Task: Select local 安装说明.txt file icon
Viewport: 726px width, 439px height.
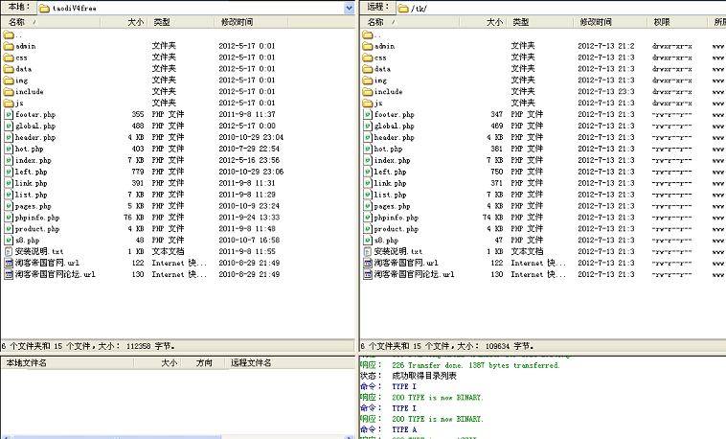Action: [9, 251]
